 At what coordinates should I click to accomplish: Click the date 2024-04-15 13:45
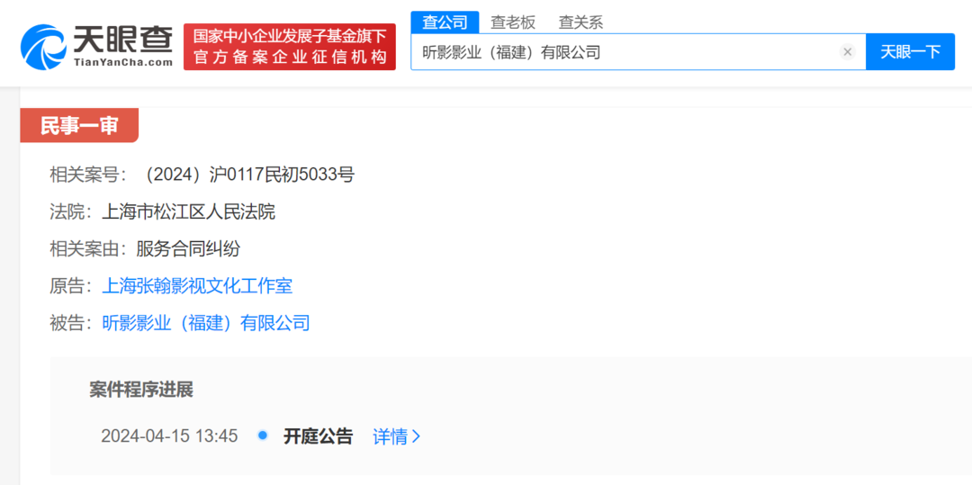(x=169, y=436)
